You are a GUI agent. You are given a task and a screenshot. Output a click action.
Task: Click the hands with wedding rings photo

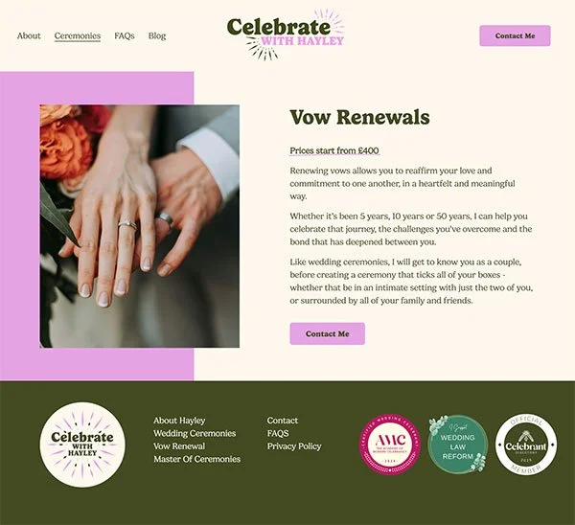(x=140, y=226)
